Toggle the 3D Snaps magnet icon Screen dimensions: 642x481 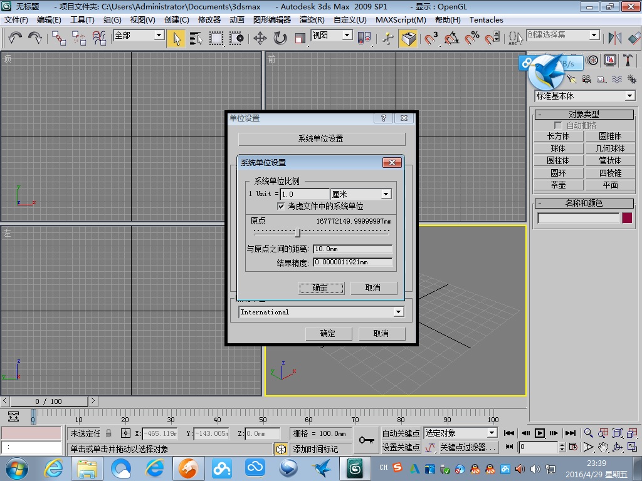(431, 38)
